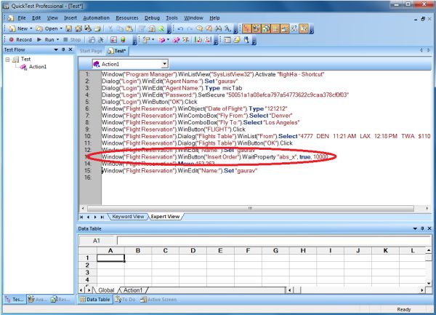Select Action1 in the Test Flow tree
The image size is (436, 315).
pos(38,67)
